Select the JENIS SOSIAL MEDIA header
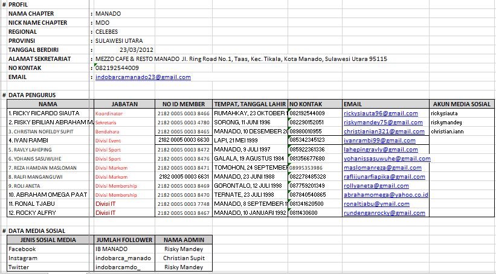The image size is (496, 274). tap(48, 240)
